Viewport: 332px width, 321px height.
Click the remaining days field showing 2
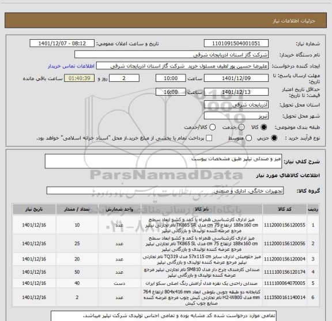(124, 78)
